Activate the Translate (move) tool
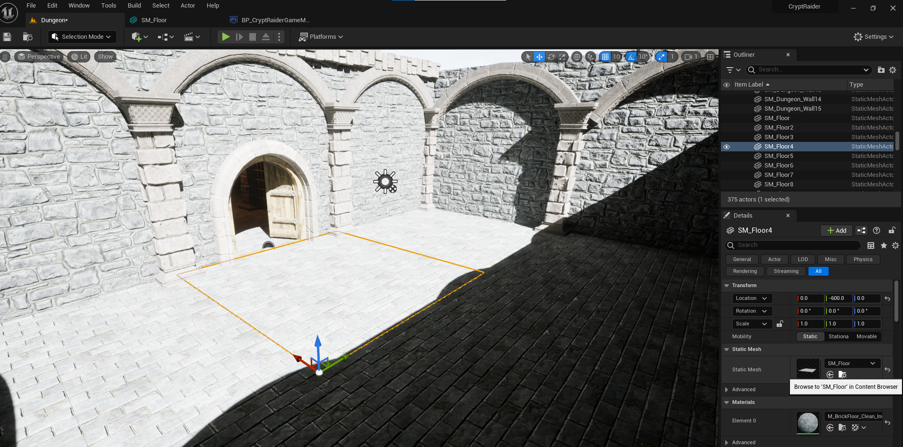Image resolution: width=903 pixels, height=447 pixels. [x=539, y=57]
